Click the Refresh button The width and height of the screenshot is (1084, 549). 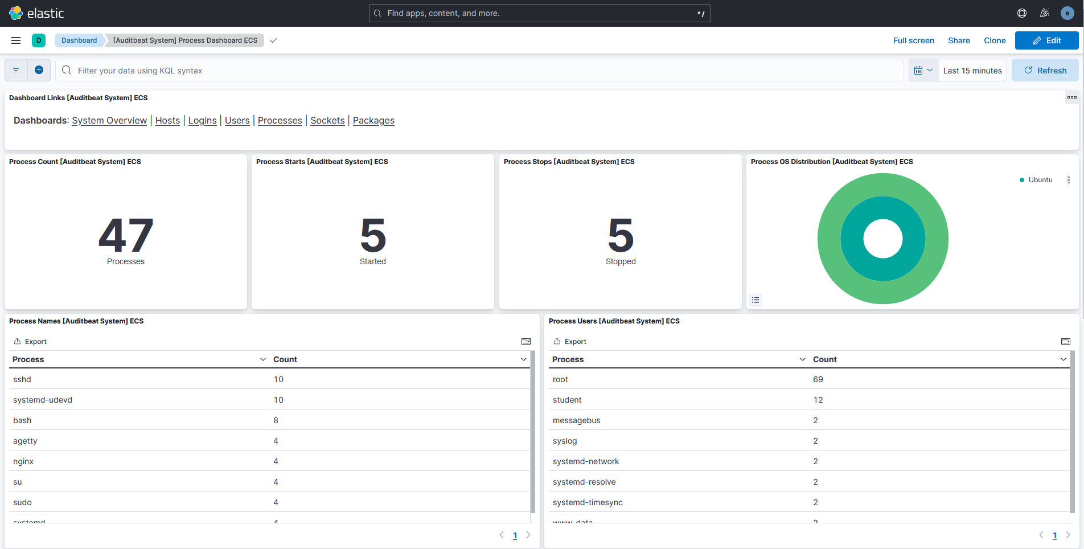pyautogui.click(x=1045, y=69)
